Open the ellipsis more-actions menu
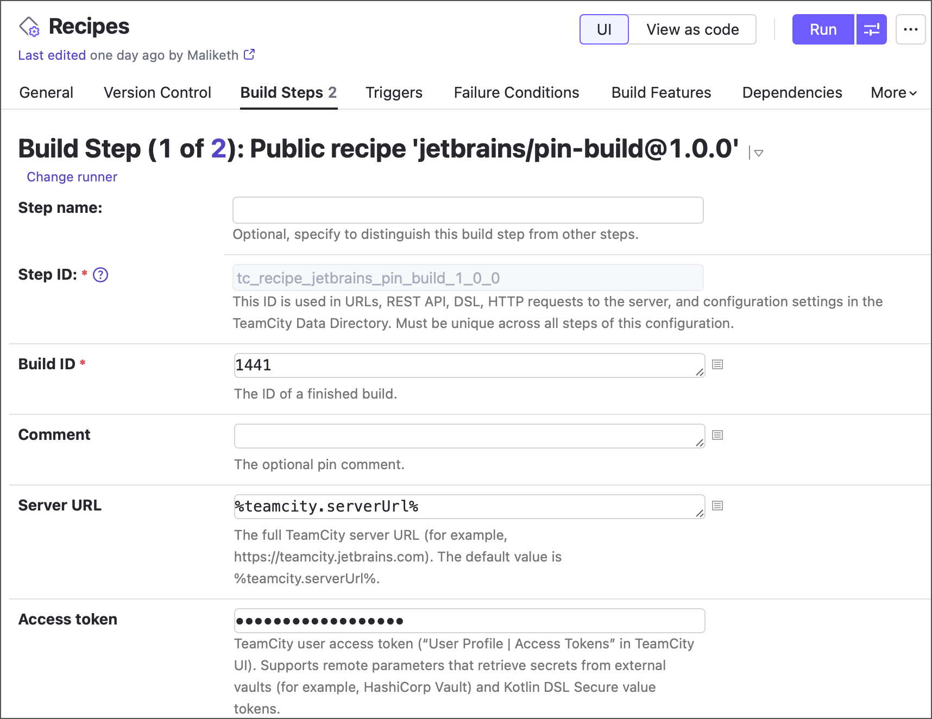Screen dimensions: 932x719 (910, 29)
